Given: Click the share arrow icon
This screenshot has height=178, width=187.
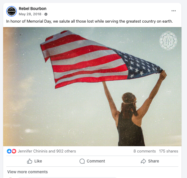Looking at the screenshot, I should point(143,161).
